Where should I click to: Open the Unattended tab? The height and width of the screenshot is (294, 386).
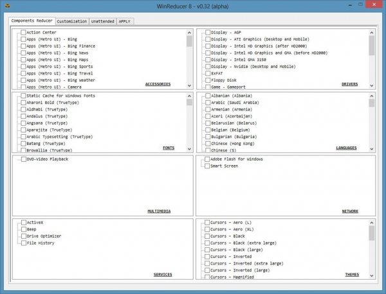tap(102, 21)
